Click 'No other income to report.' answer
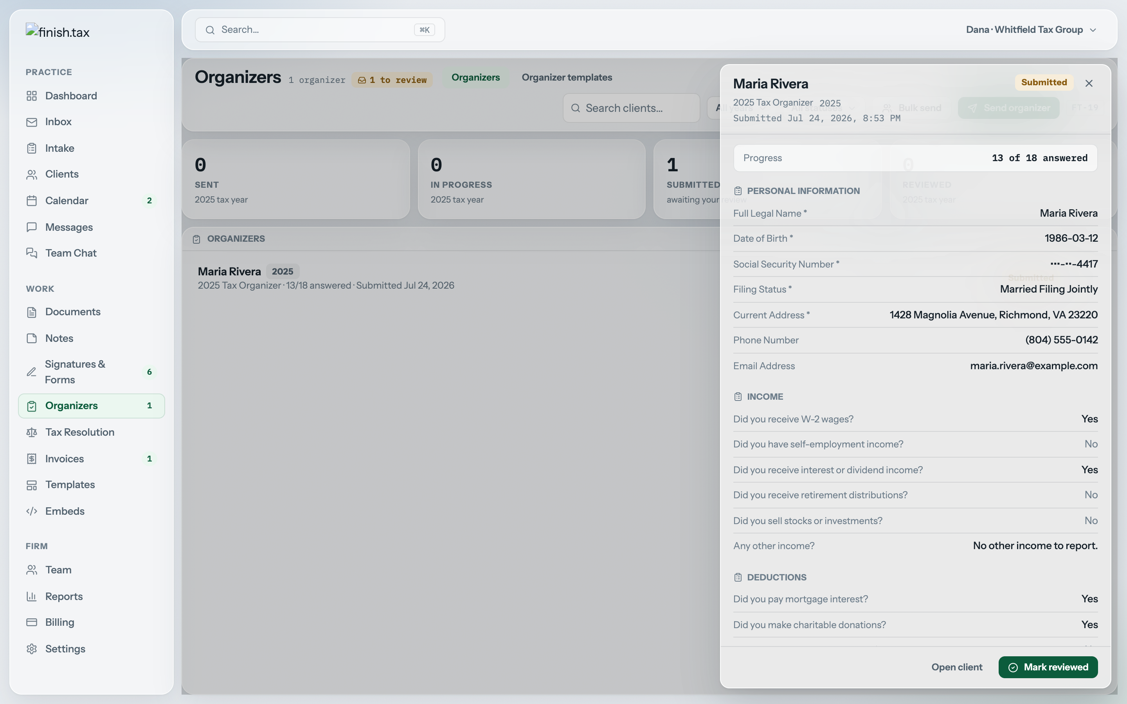Viewport: 1127px width, 704px height. (x=1035, y=546)
